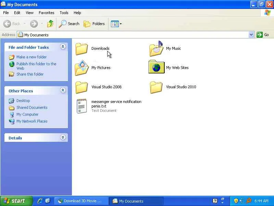274x206 pixels.
Task: Open the Help menu
Action: pos(77,13)
